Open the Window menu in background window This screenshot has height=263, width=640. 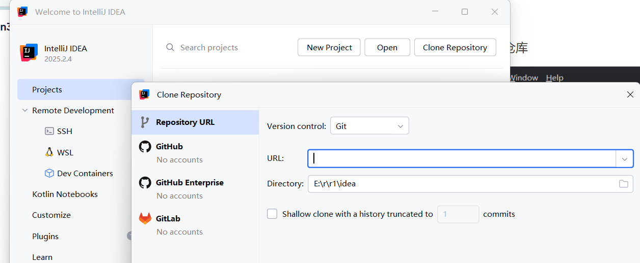coord(523,78)
